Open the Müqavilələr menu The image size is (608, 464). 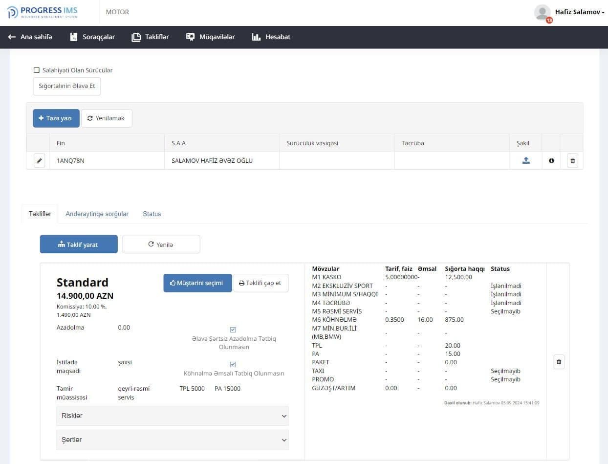[x=211, y=37]
